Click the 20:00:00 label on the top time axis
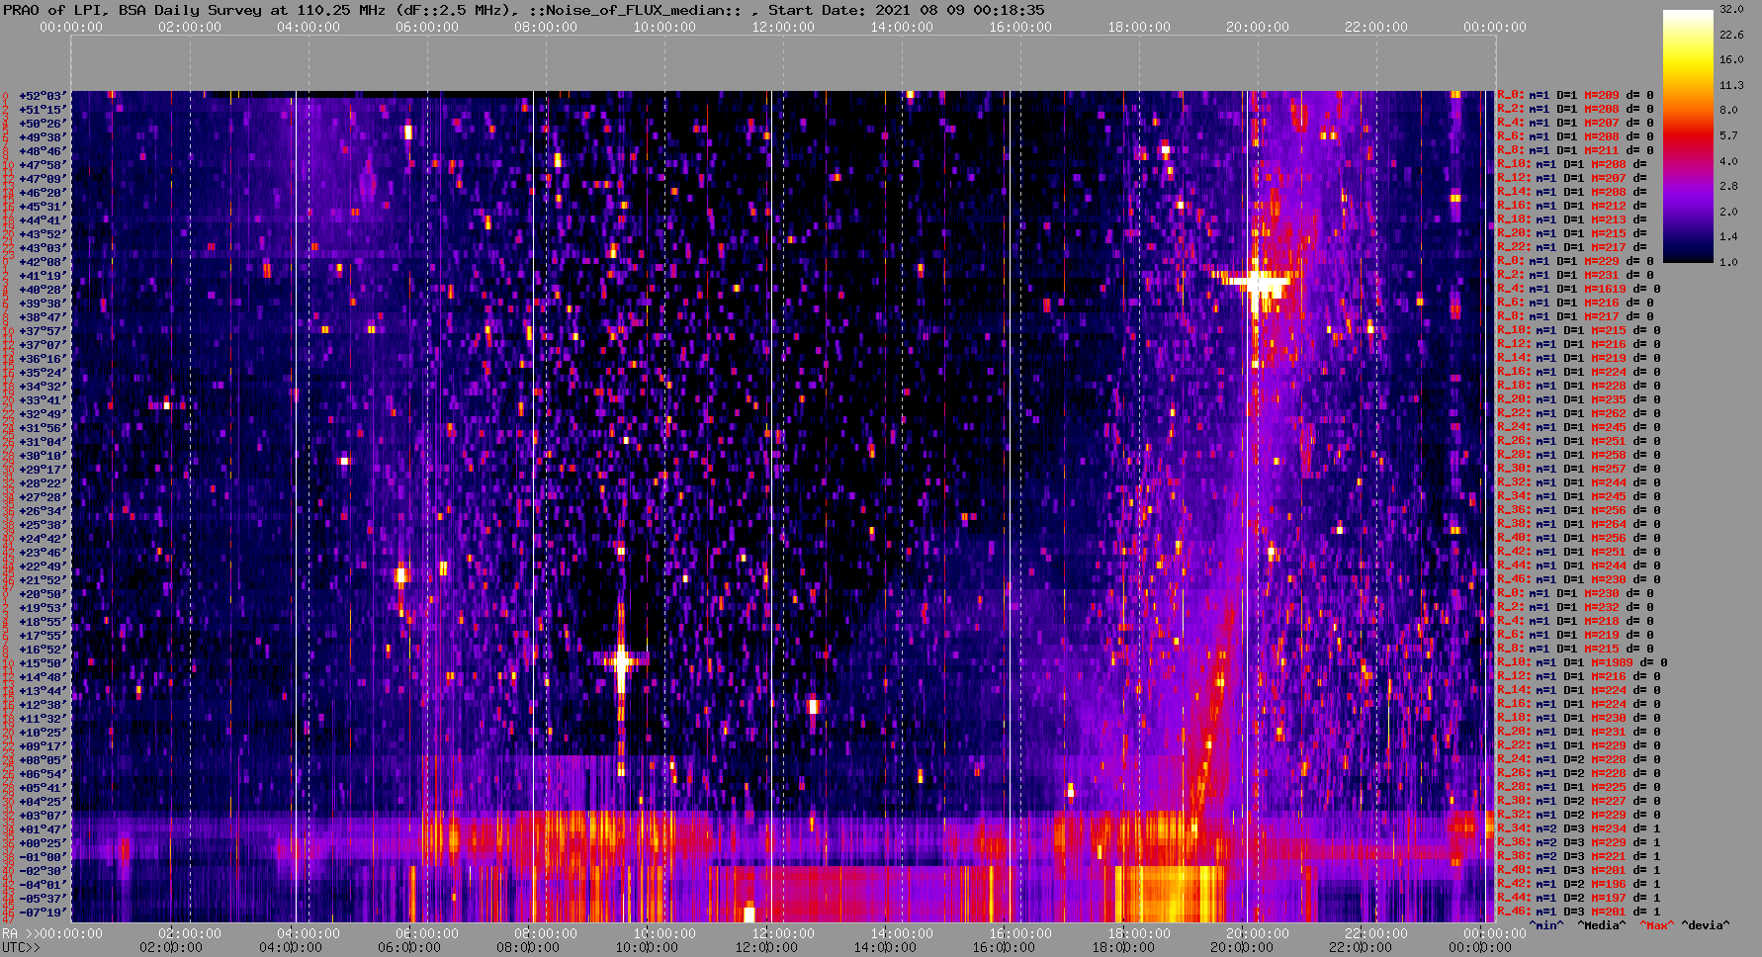This screenshot has height=957, width=1762. pyautogui.click(x=1258, y=28)
